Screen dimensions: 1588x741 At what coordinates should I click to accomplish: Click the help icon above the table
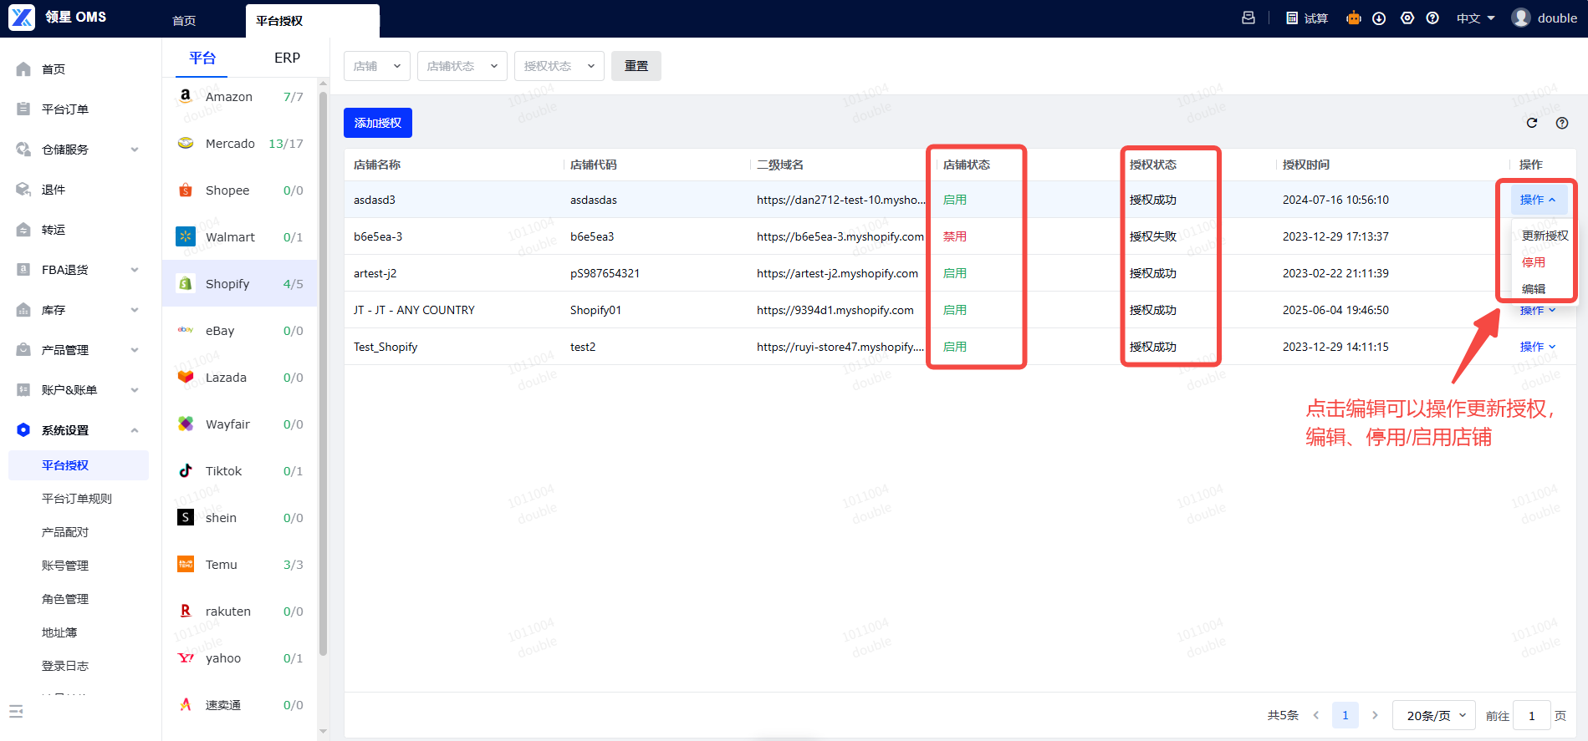pyautogui.click(x=1562, y=123)
